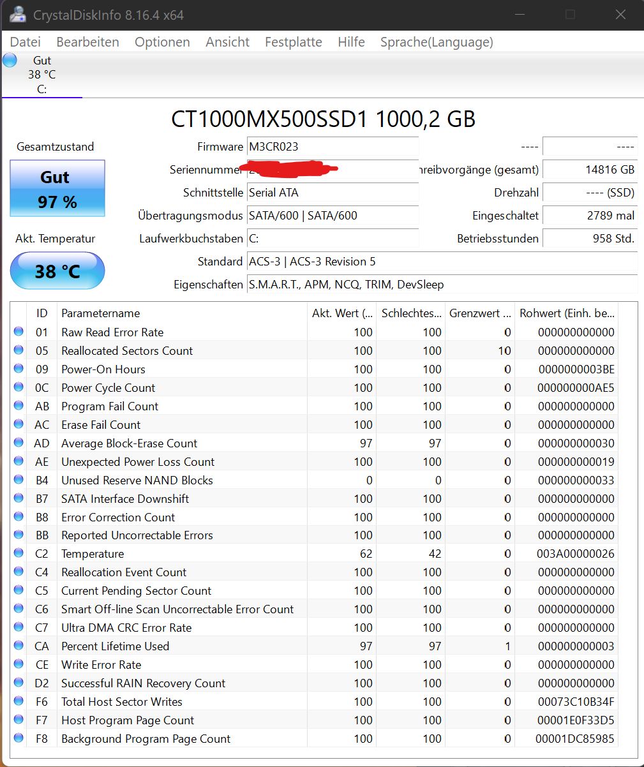
Task: Click the blue dot for Ultra DMA CRC Error Rate
Action: (x=19, y=627)
